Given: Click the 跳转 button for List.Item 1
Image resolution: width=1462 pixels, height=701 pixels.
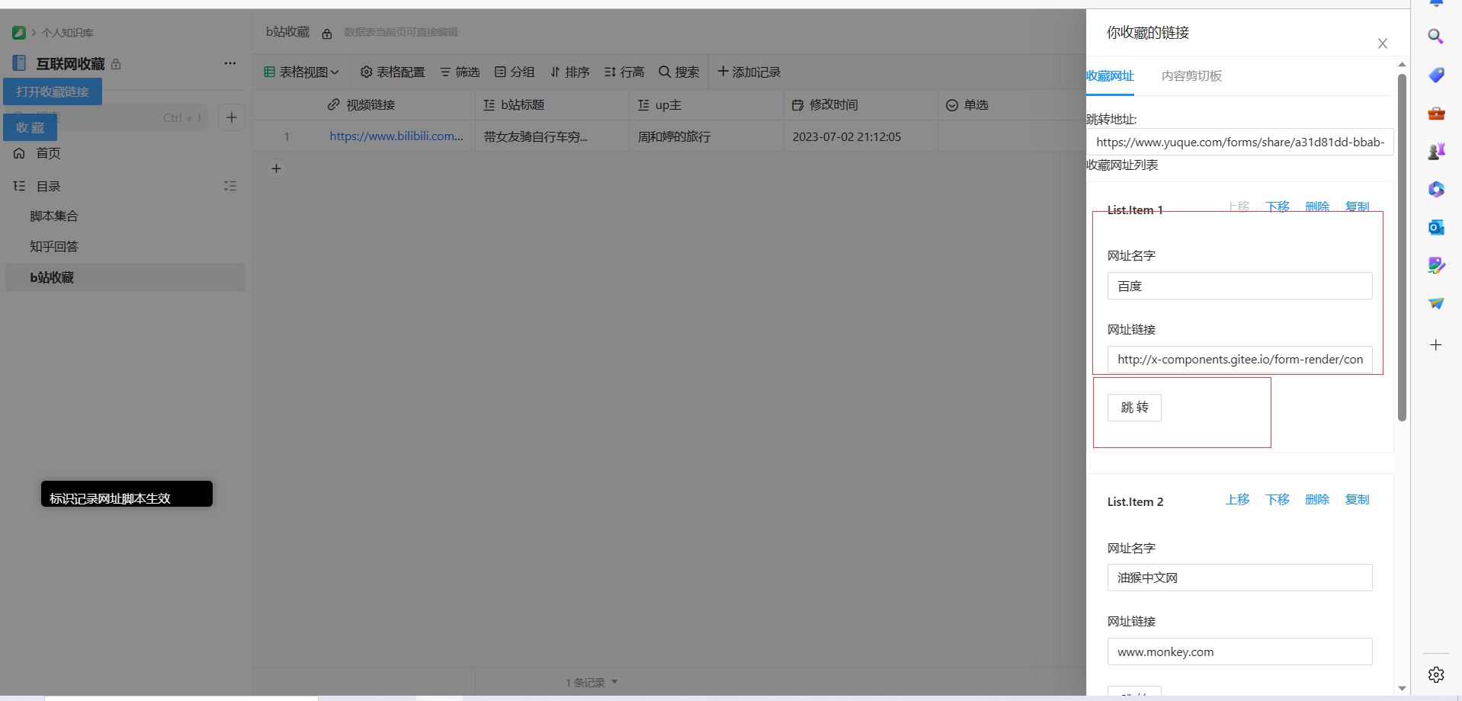Looking at the screenshot, I should pos(1134,408).
